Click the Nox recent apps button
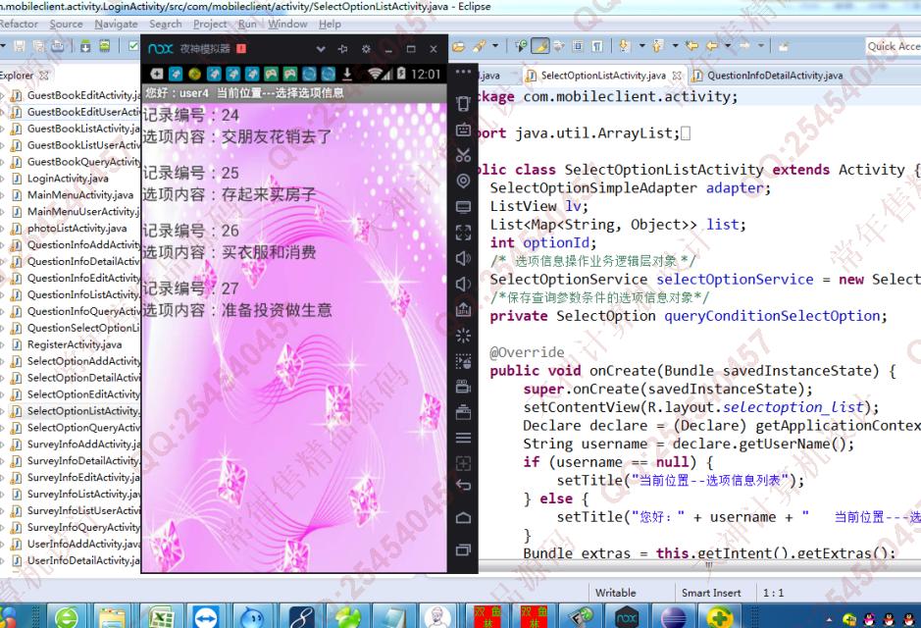The width and height of the screenshot is (921, 628). (x=463, y=549)
